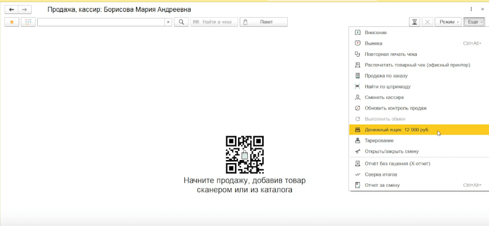Click the icon next to Распечатать товарный чек
Viewport: 489px width, 226px height.
[x=357, y=65]
